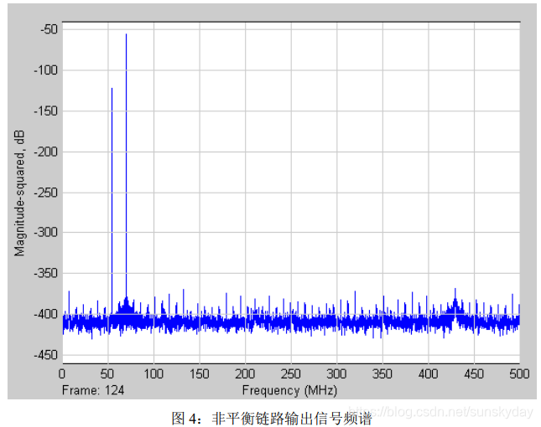The width and height of the screenshot is (541, 427).
Task: Click the 400 x-axis tick label
Action: [428, 373]
